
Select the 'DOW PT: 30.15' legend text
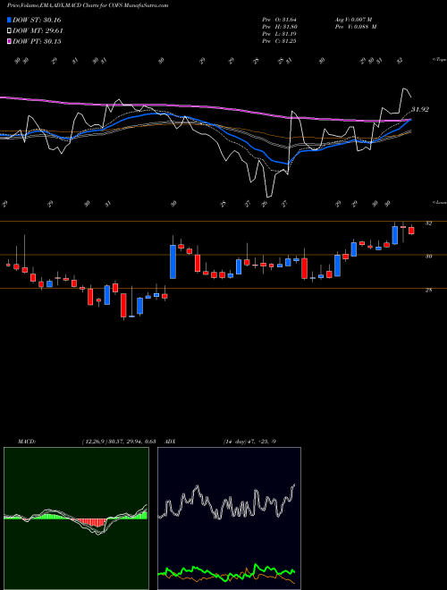click(37, 41)
